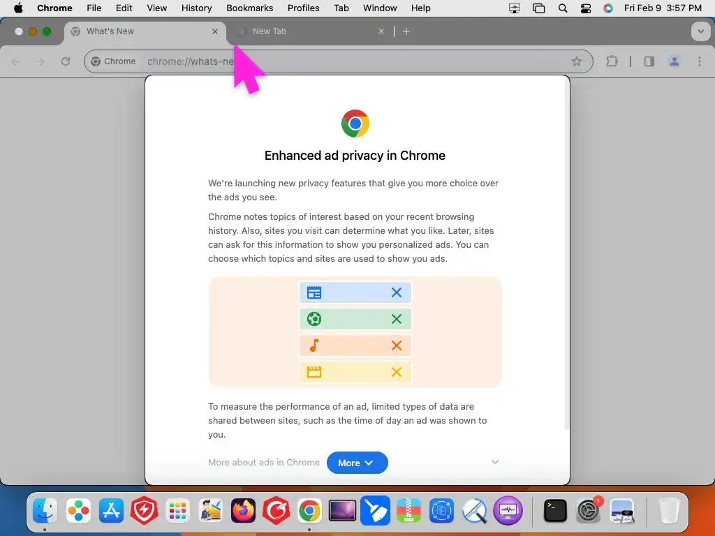Open System Settings from the dock

coord(589,510)
